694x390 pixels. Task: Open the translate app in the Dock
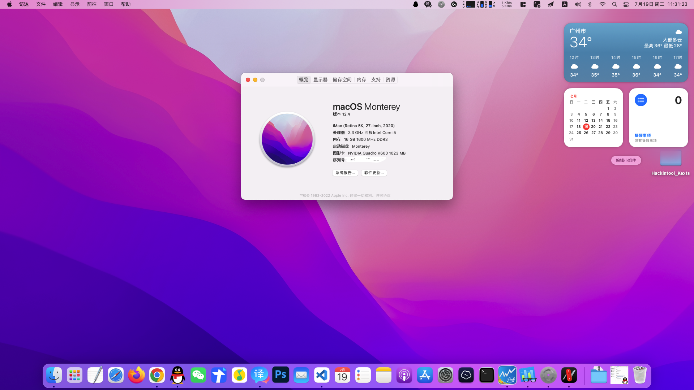[x=260, y=375]
